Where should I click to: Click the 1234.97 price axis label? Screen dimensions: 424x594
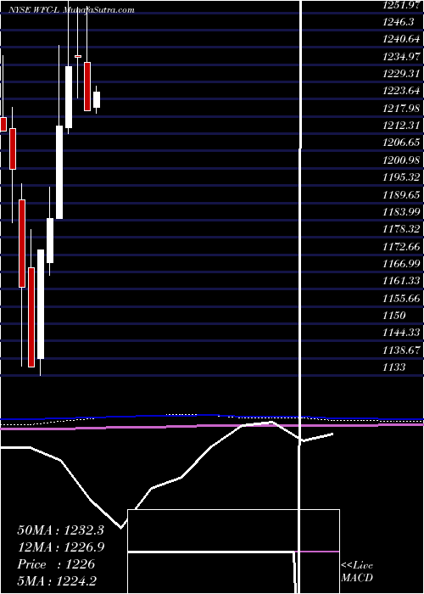point(402,57)
